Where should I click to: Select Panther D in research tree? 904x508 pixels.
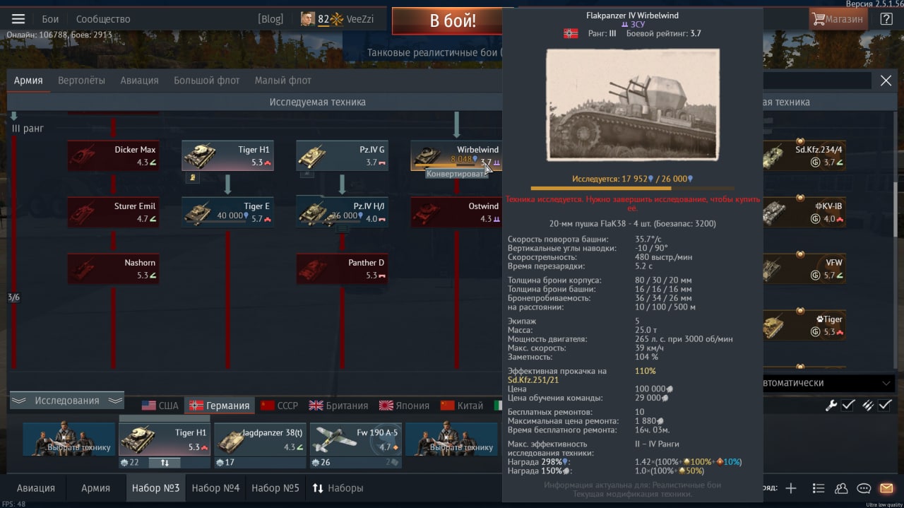point(342,268)
